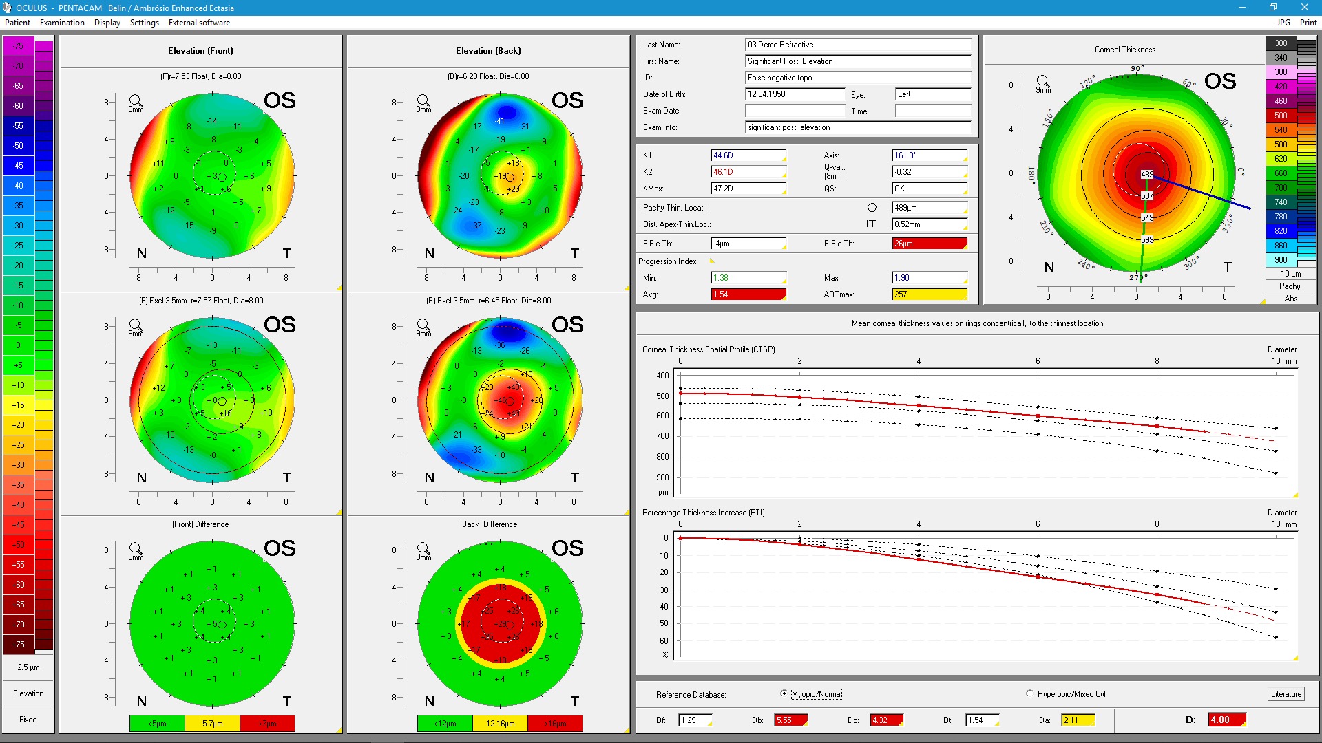This screenshot has width=1322, height=743.
Task: Click magnifier icon on Elevation (Back) map
Action: point(423,101)
